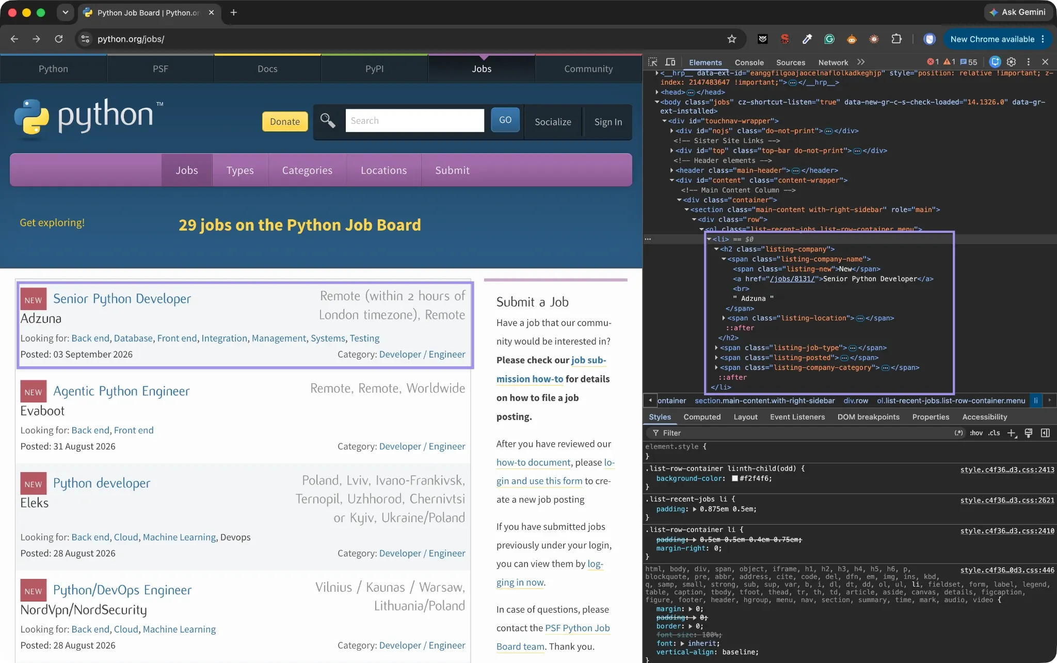Collapse the body element node
This screenshot has height=663, width=1057.
[x=657, y=102]
